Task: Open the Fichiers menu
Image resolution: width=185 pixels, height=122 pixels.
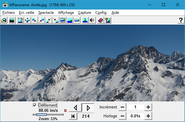Action: point(9,13)
